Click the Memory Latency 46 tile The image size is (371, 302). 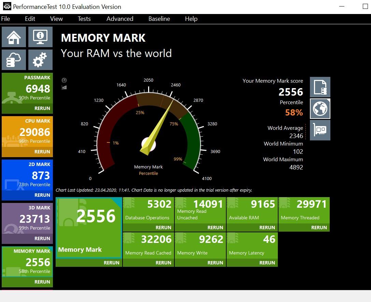(252, 246)
